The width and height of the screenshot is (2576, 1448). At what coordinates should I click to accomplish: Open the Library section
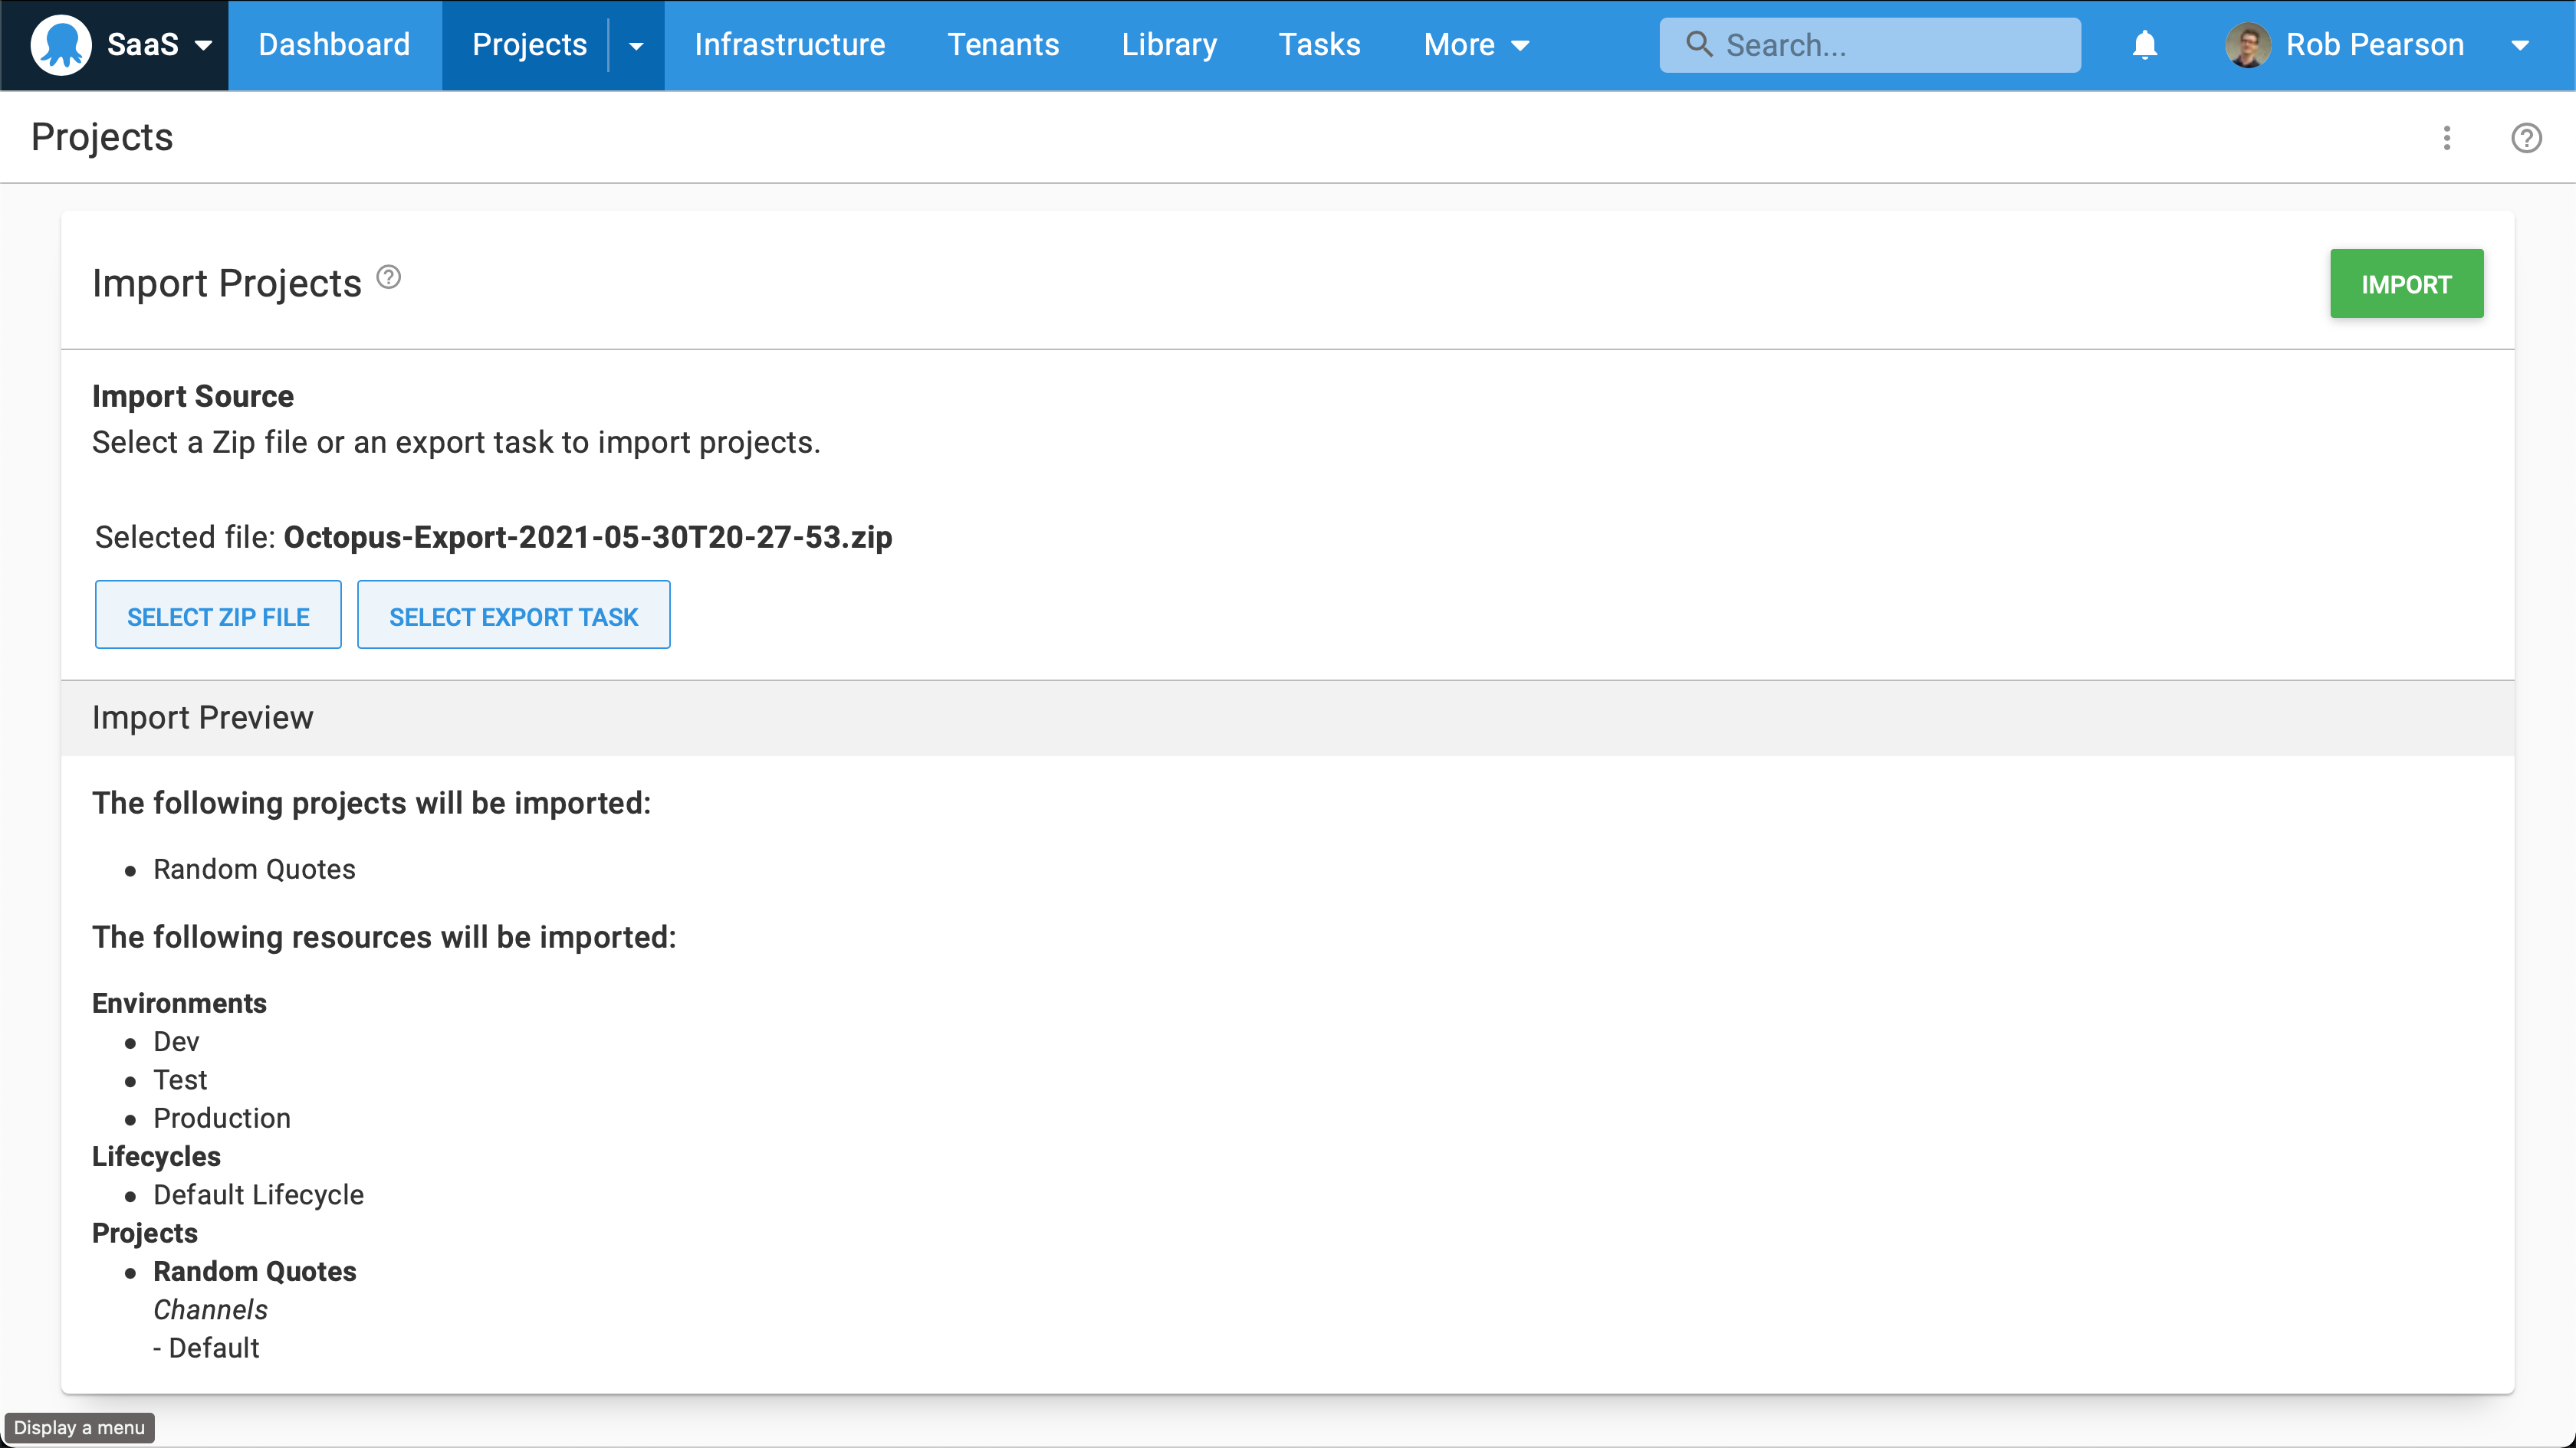click(1169, 44)
